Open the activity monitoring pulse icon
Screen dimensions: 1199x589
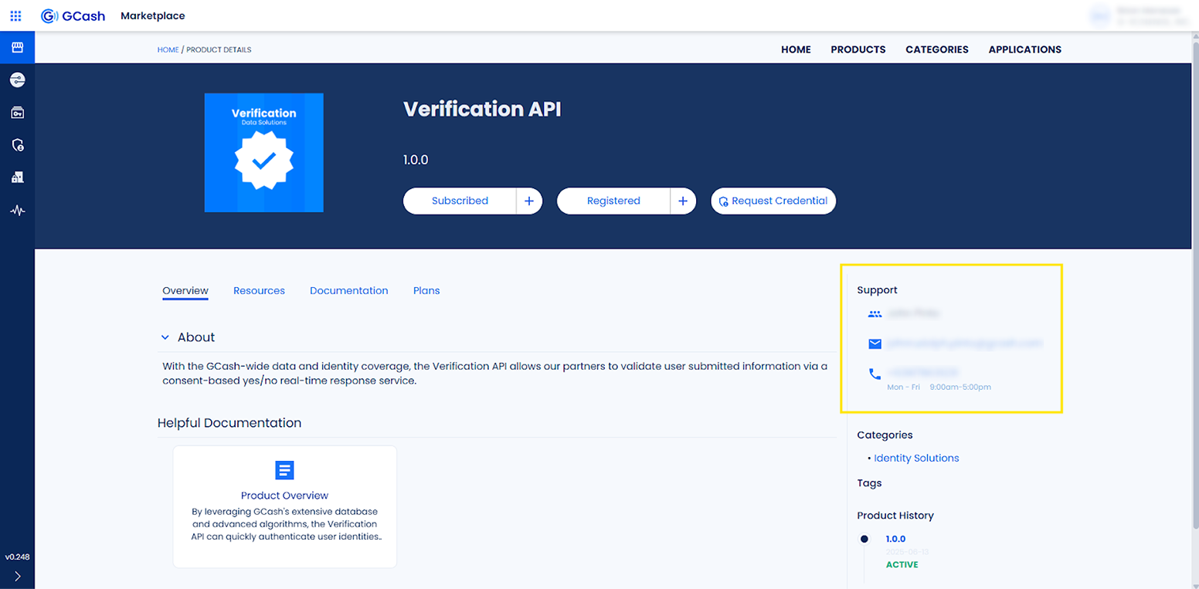17,210
